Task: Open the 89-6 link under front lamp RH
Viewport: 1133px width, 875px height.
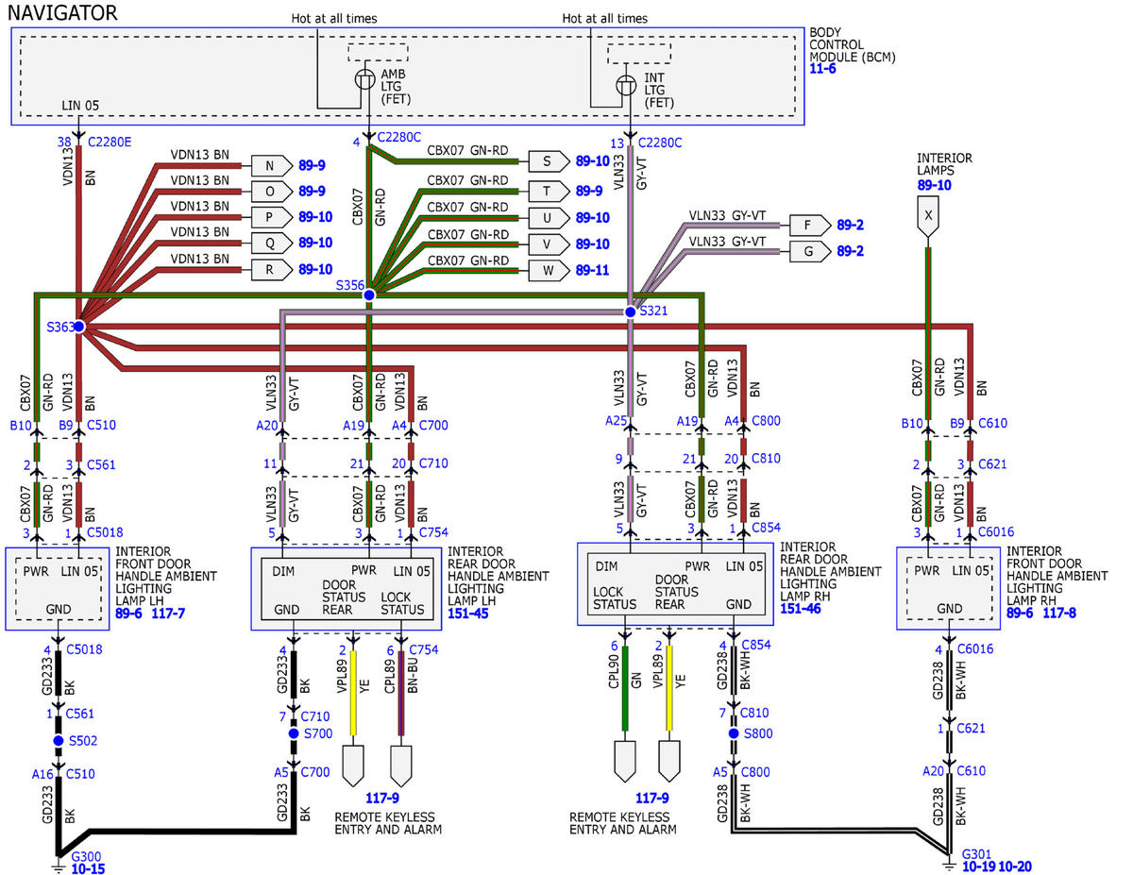Action: click(1021, 614)
